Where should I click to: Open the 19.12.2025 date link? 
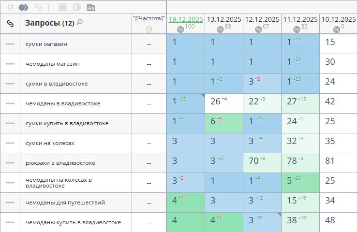(185, 19)
